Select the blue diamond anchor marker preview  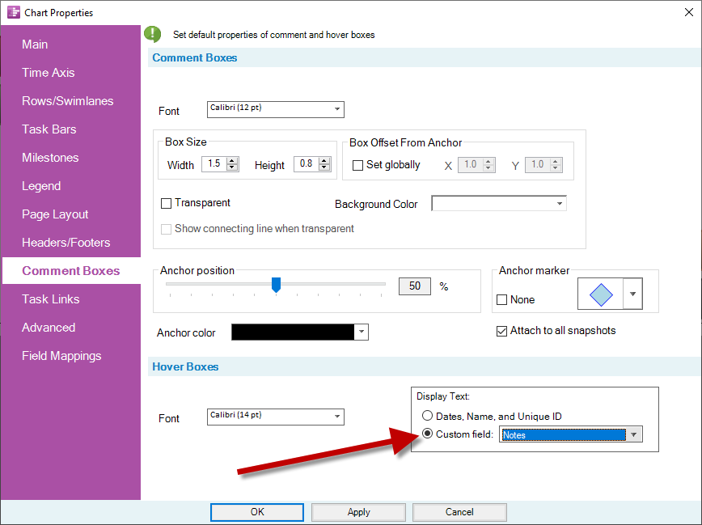click(x=600, y=294)
